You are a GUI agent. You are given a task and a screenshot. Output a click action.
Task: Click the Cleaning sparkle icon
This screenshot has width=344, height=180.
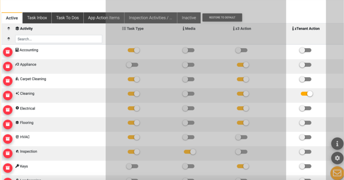[17, 93]
